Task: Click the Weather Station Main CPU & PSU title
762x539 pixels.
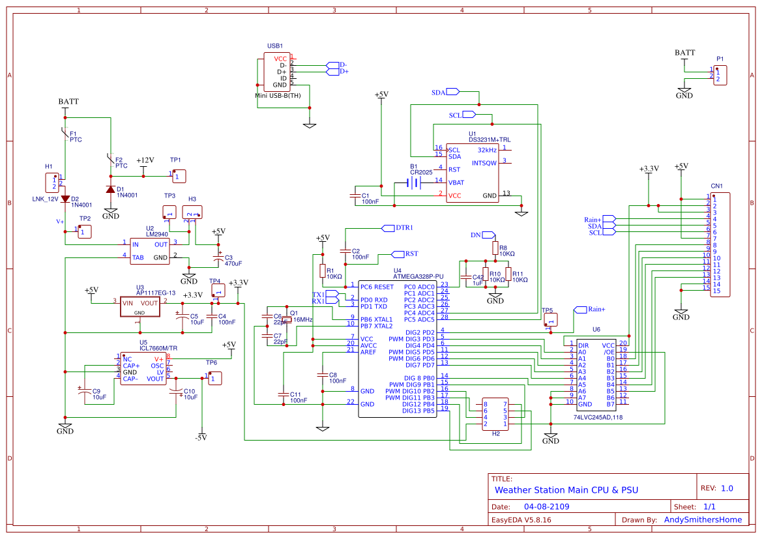Action: click(x=566, y=489)
